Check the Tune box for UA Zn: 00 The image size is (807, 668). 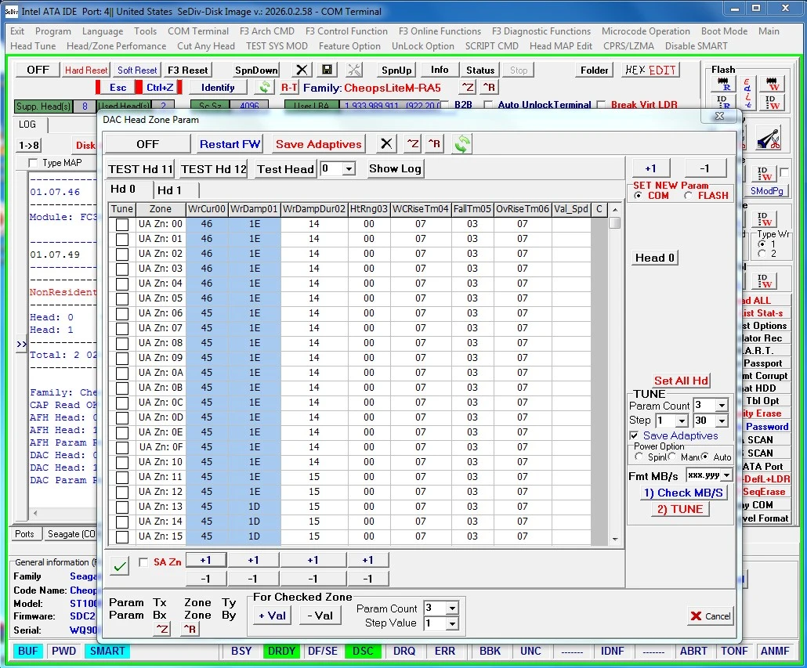[x=122, y=225]
